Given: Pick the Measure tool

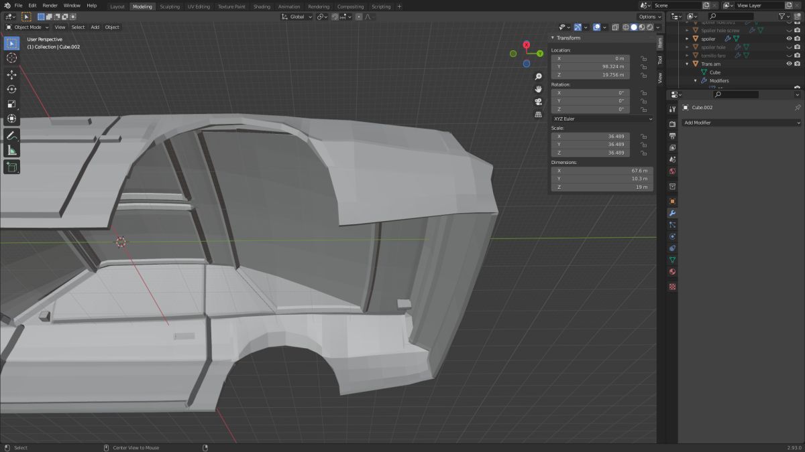Looking at the screenshot, I should click(x=11, y=151).
